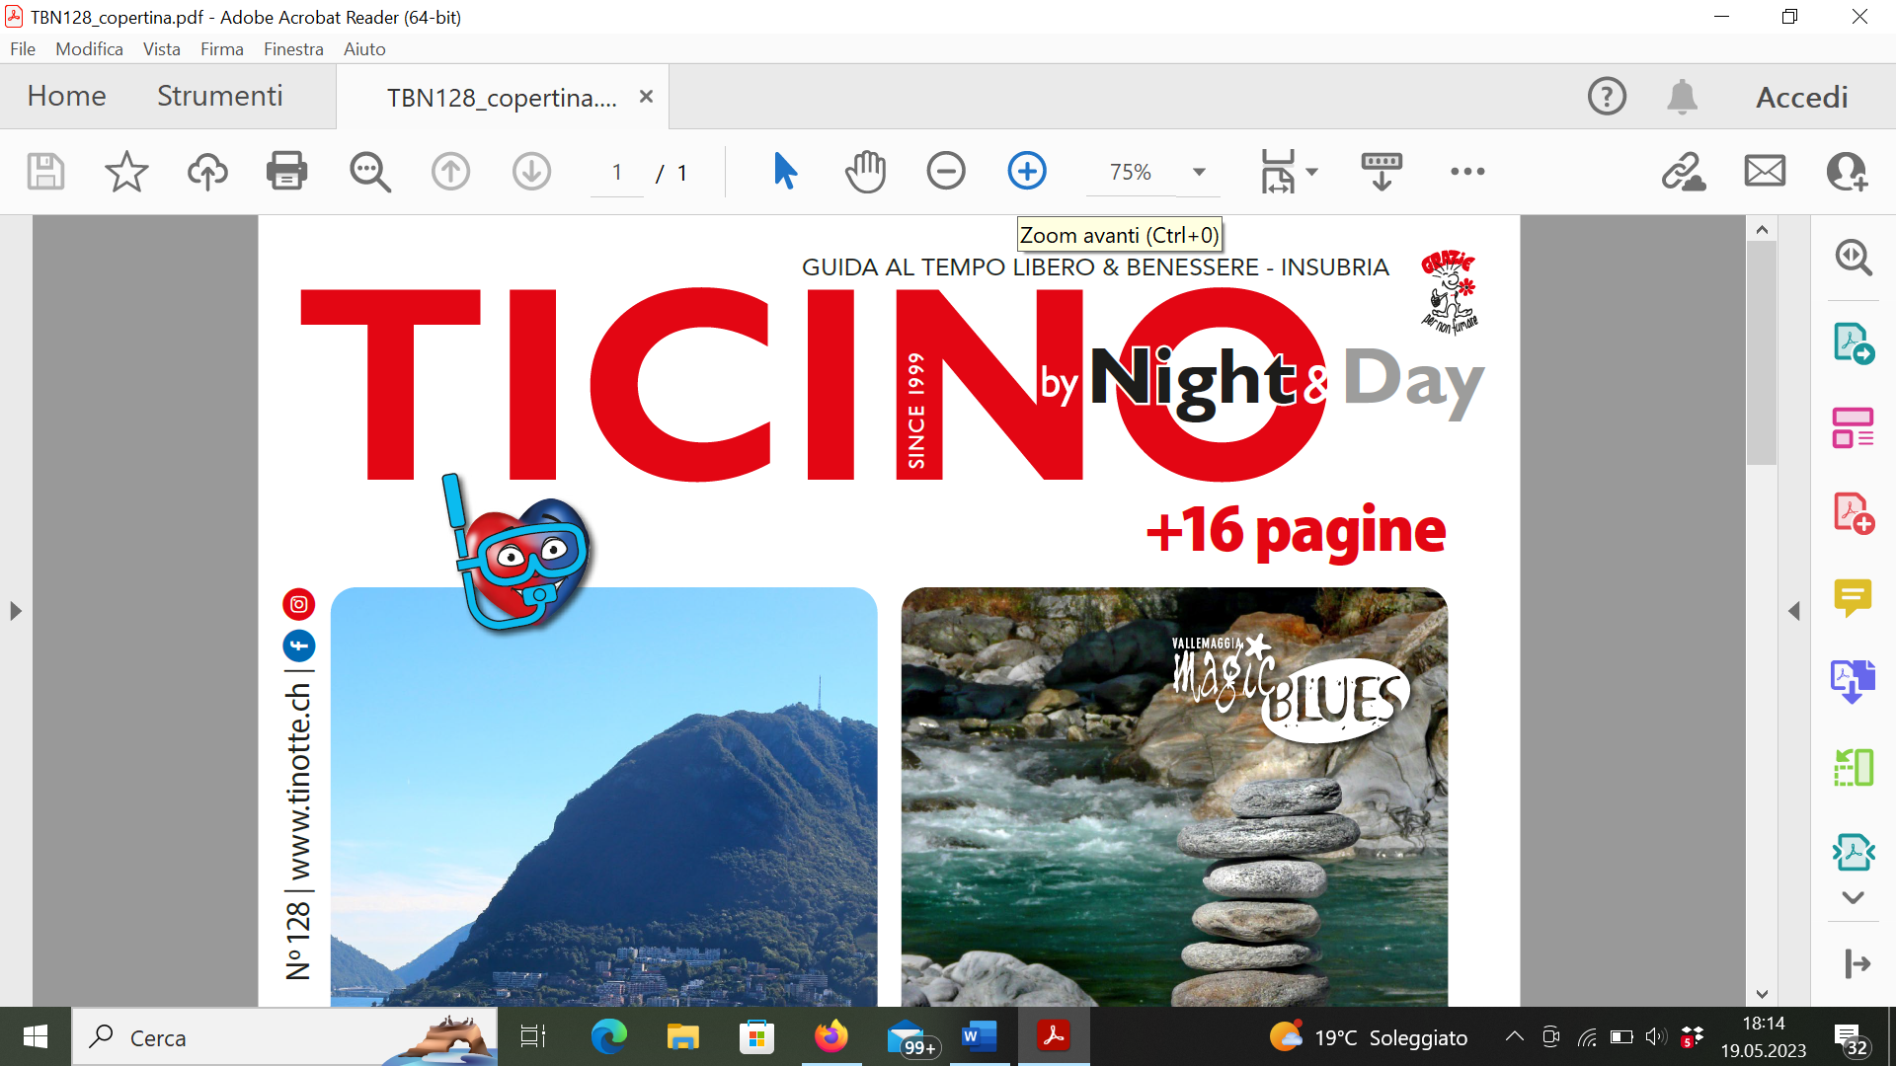Open Word from the taskbar

[x=979, y=1036]
